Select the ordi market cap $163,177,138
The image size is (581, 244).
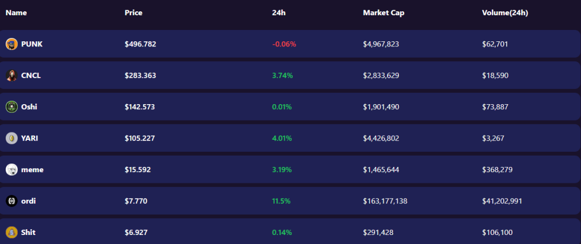(385, 201)
